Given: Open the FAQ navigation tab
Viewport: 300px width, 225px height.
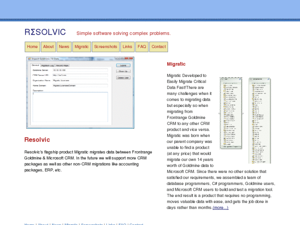Looking at the screenshot, I should click(x=142, y=47).
